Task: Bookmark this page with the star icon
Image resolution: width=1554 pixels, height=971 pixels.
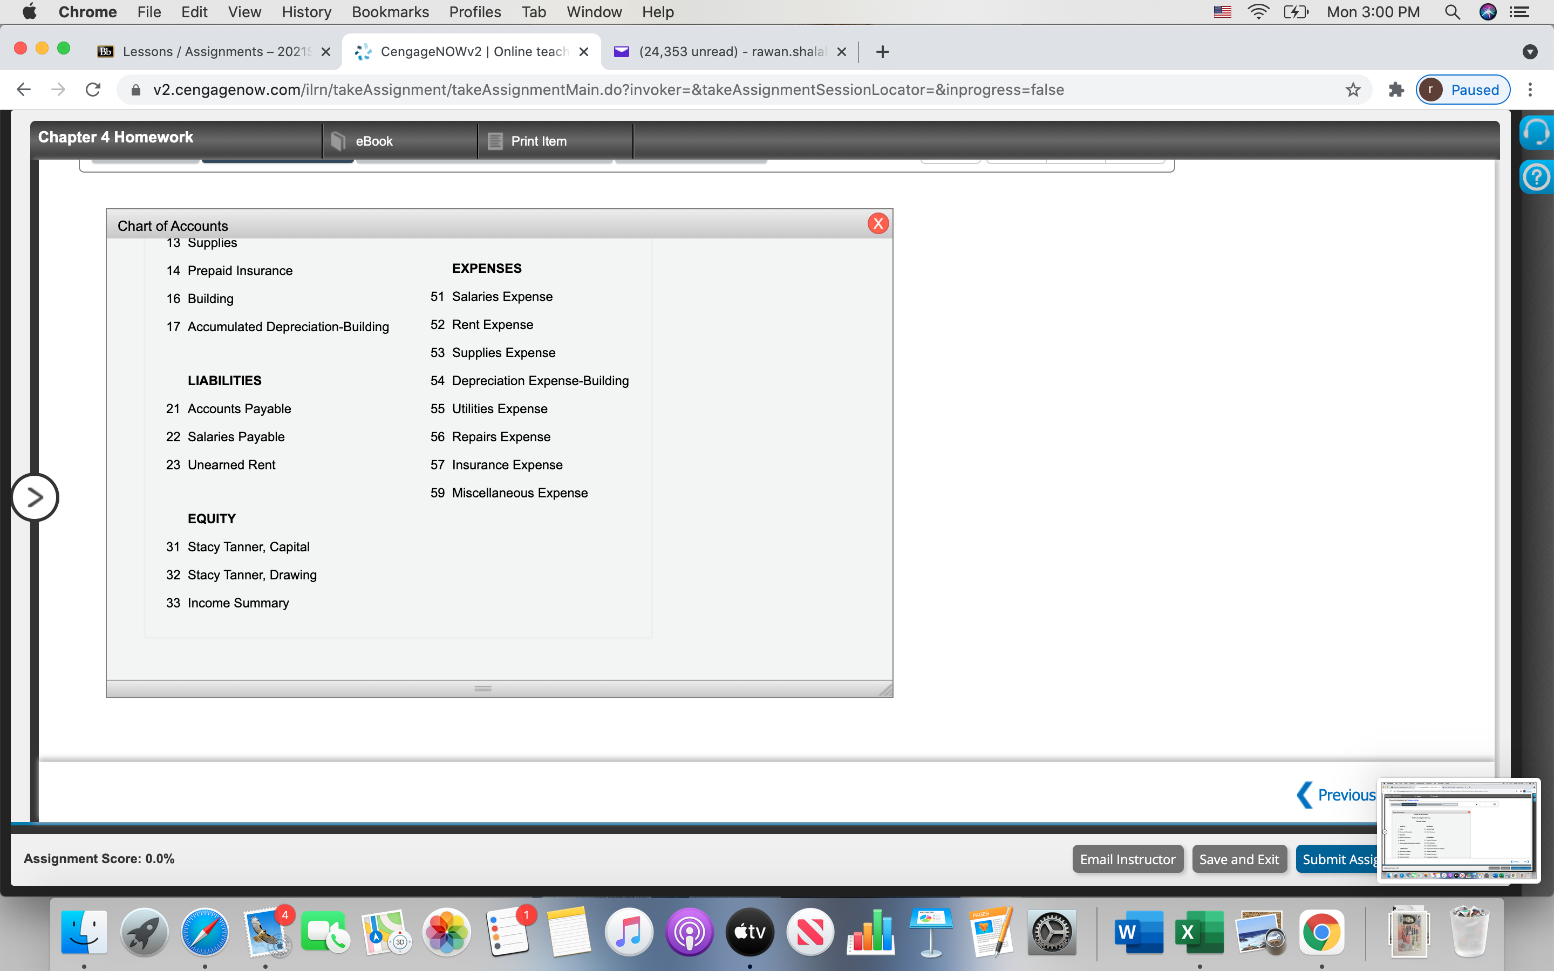Action: [1352, 90]
